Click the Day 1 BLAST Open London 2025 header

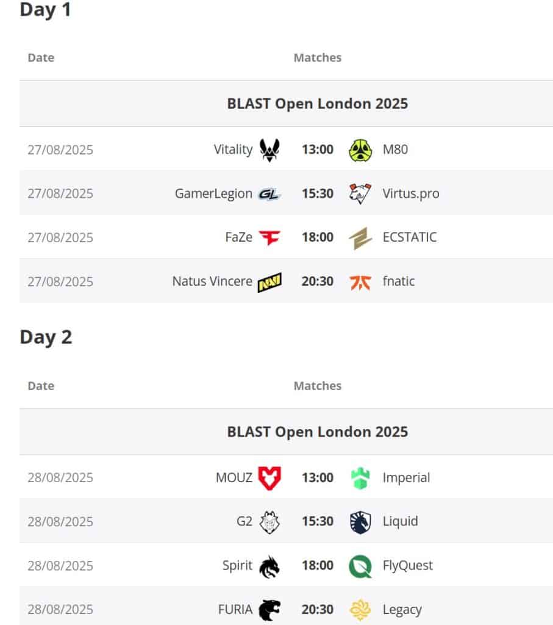pyautogui.click(x=317, y=103)
